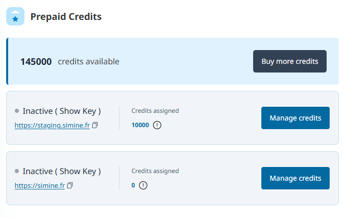
Task: Click the Prepaid Credits star icon
Action: (x=15, y=17)
